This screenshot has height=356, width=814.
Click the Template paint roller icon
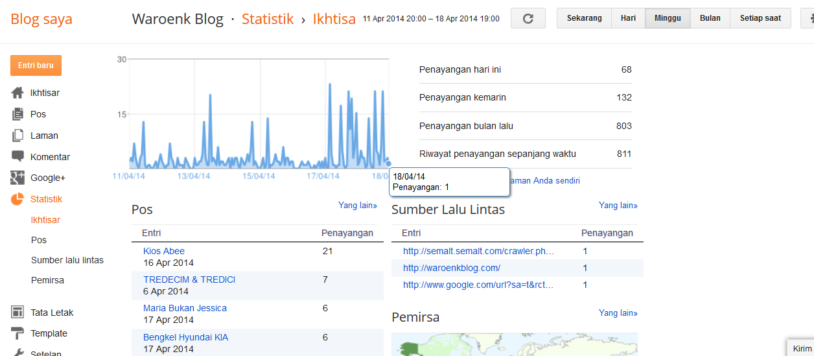click(17, 333)
